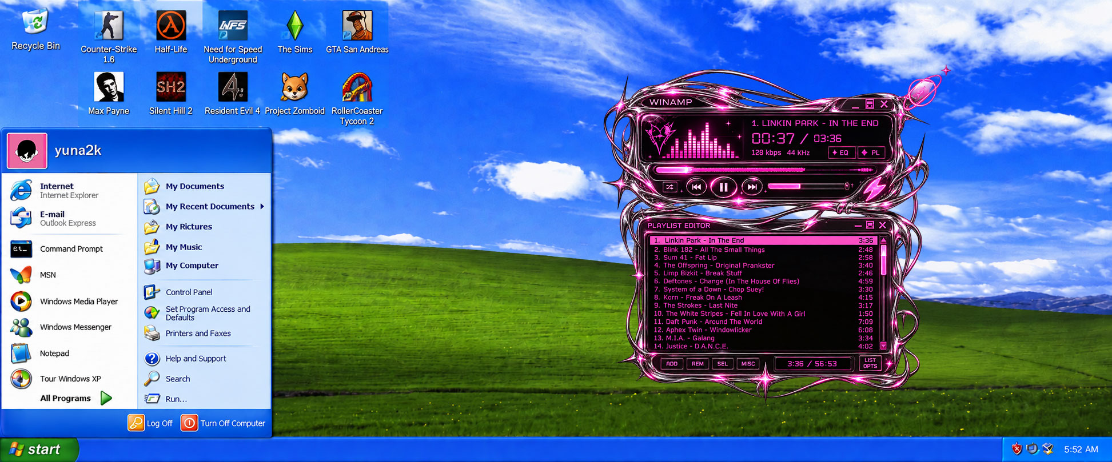Viewport: 1112px width, 462px height.
Task: Open LIST OPTS menu in Playlist Editor
Action: pos(870,363)
